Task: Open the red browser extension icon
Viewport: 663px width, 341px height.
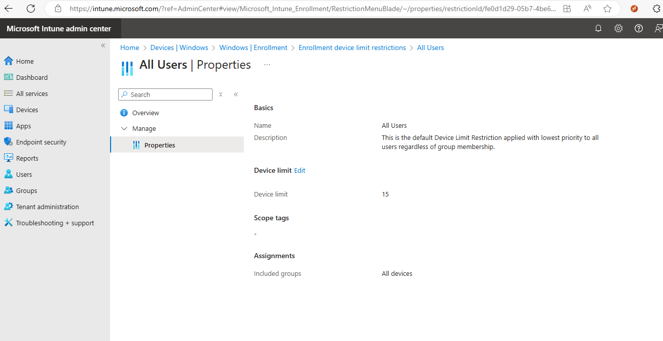Action: (x=634, y=9)
